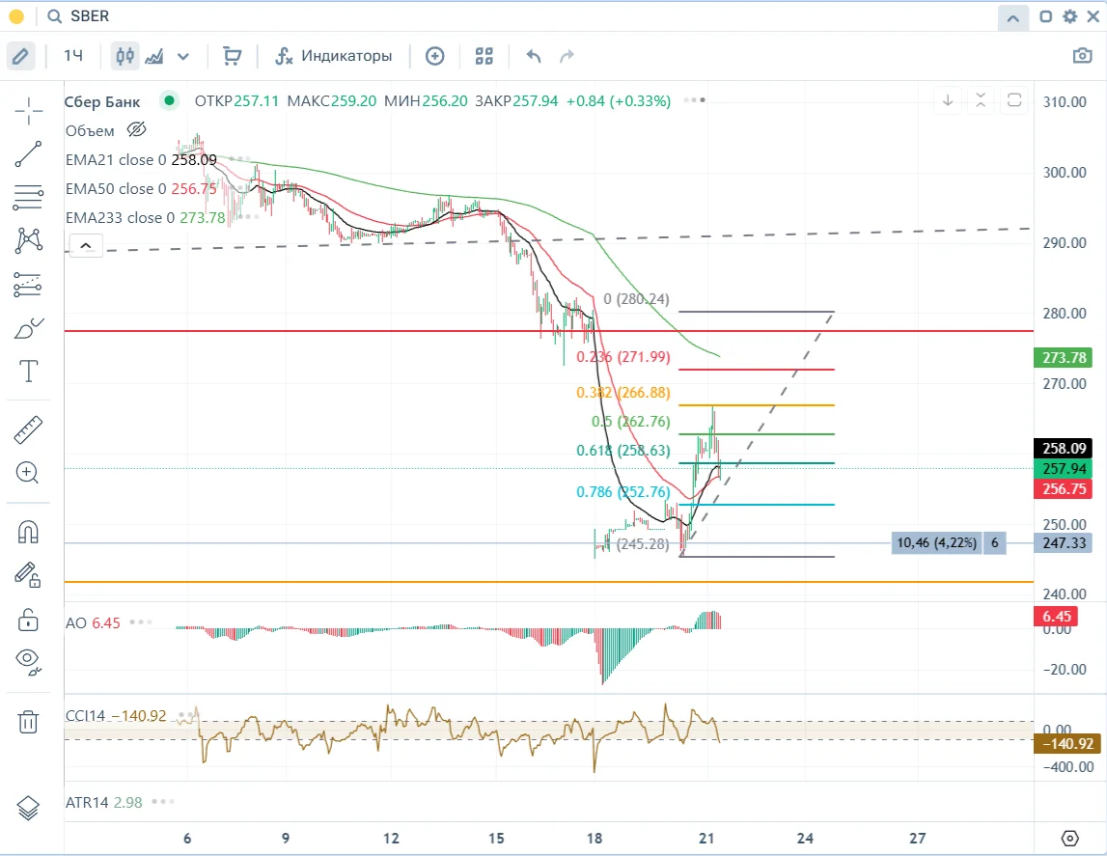The width and height of the screenshot is (1107, 856).
Task: Open the Индикаторы indicators menu
Action: tap(334, 56)
